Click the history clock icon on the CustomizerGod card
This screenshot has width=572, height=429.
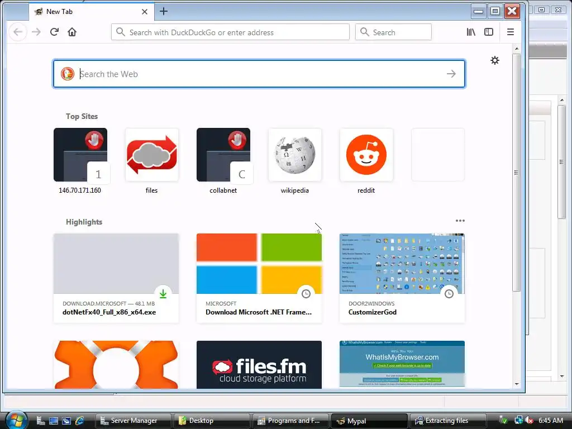(449, 294)
